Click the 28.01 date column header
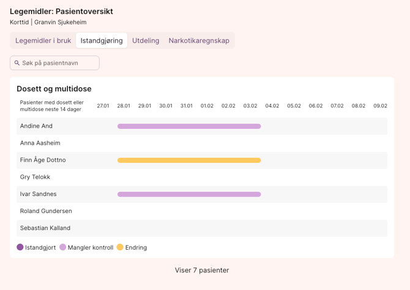 pos(124,106)
